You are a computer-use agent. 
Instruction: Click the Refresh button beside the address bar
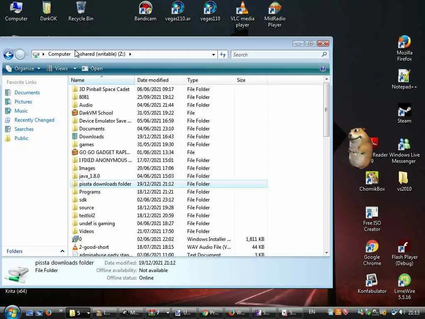click(x=223, y=54)
